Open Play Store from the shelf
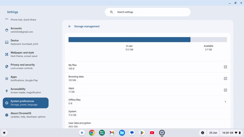The image size is (244, 137). click(x=142, y=133)
